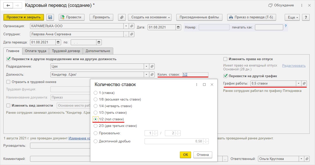Select 2/3 (две третьих ставки) option
This screenshot has height=165, width=315.
click(x=96, y=126)
